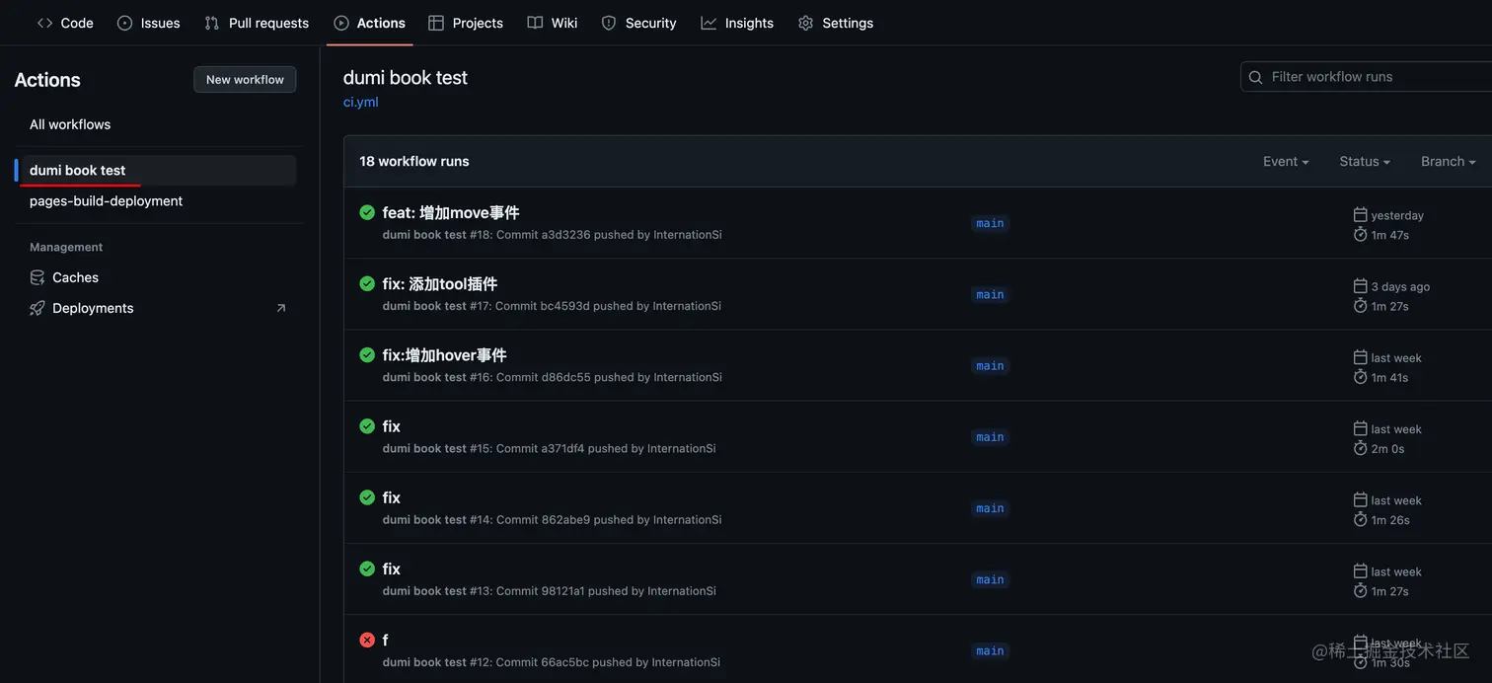Click the Caches database icon
Image resolution: width=1492 pixels, height=683 pixels.
click(37, 277)
